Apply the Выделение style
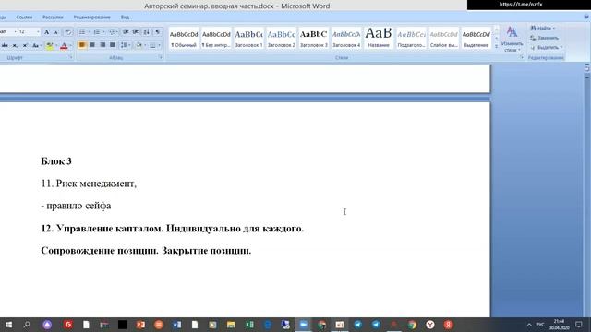Image resolution: width=591 pixels, height=332 pixels. [476, 39]
